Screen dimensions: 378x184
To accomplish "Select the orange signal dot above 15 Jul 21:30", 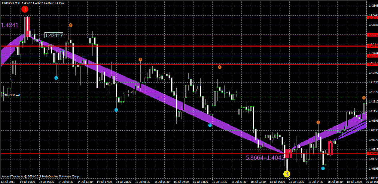I will coord(220,67).
